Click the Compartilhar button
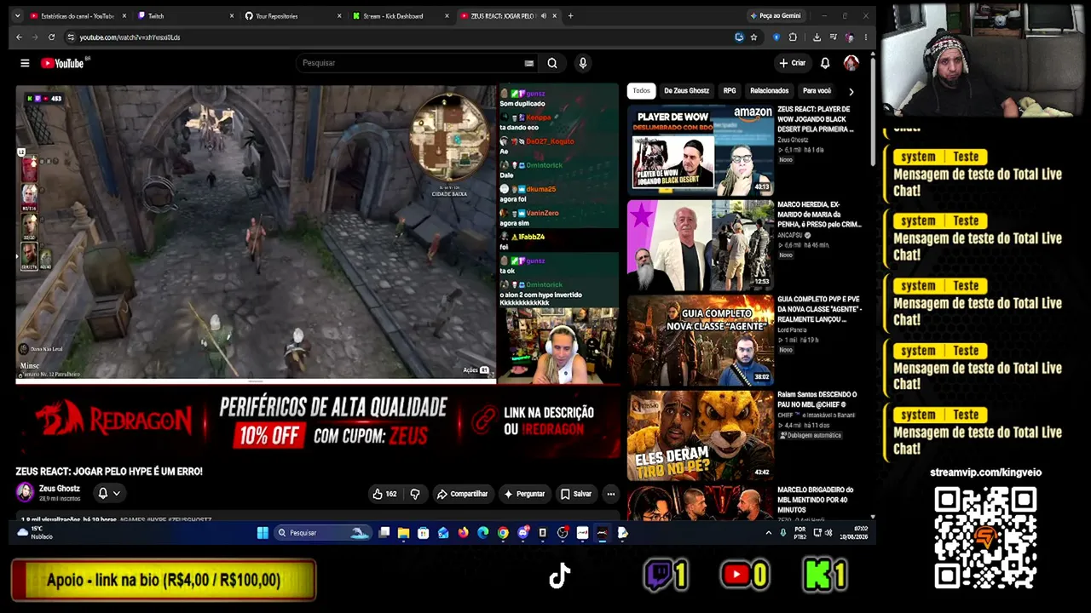 (462, 494)
